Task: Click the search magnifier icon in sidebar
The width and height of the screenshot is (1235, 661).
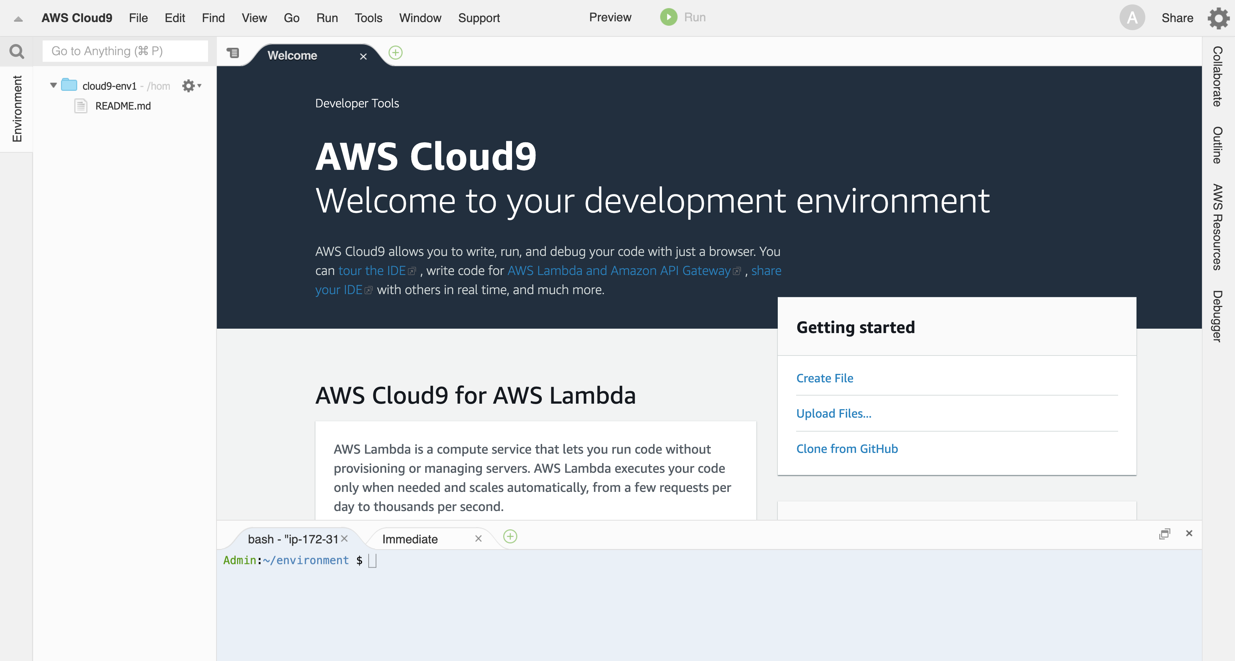Action: (17, 51)
